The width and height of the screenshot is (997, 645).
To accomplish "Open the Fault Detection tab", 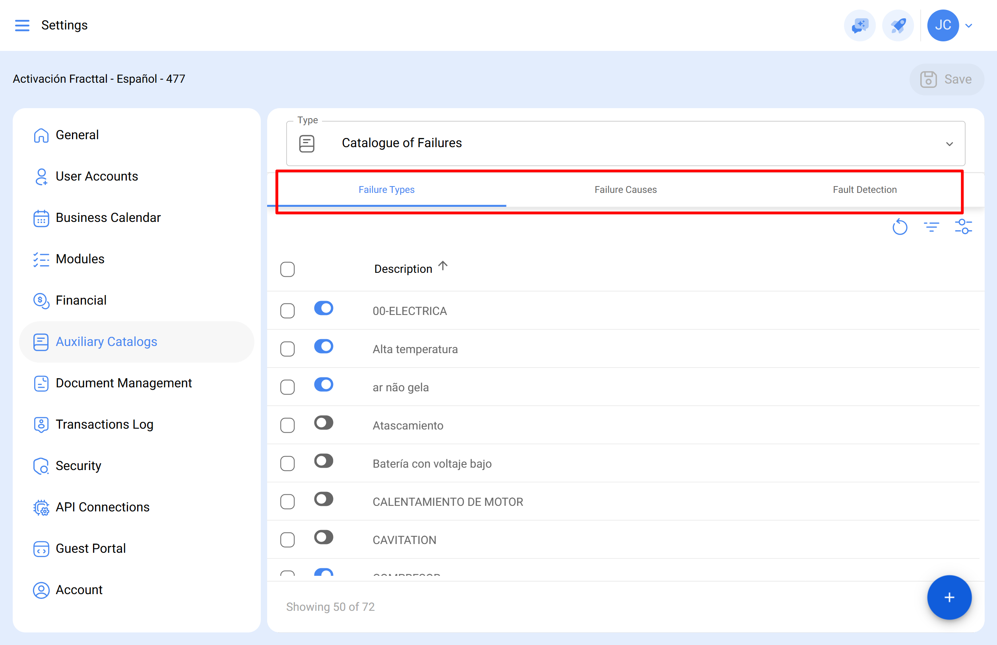I will point(864,189).
